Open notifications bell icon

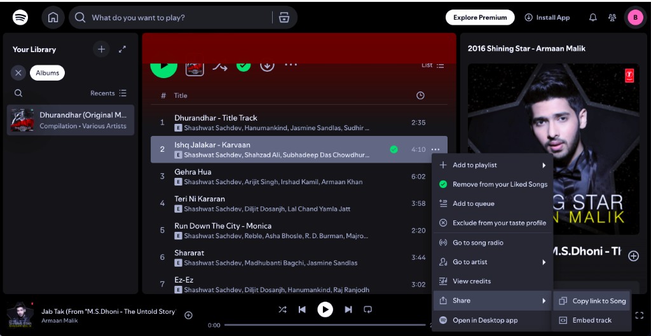(593, 17)
